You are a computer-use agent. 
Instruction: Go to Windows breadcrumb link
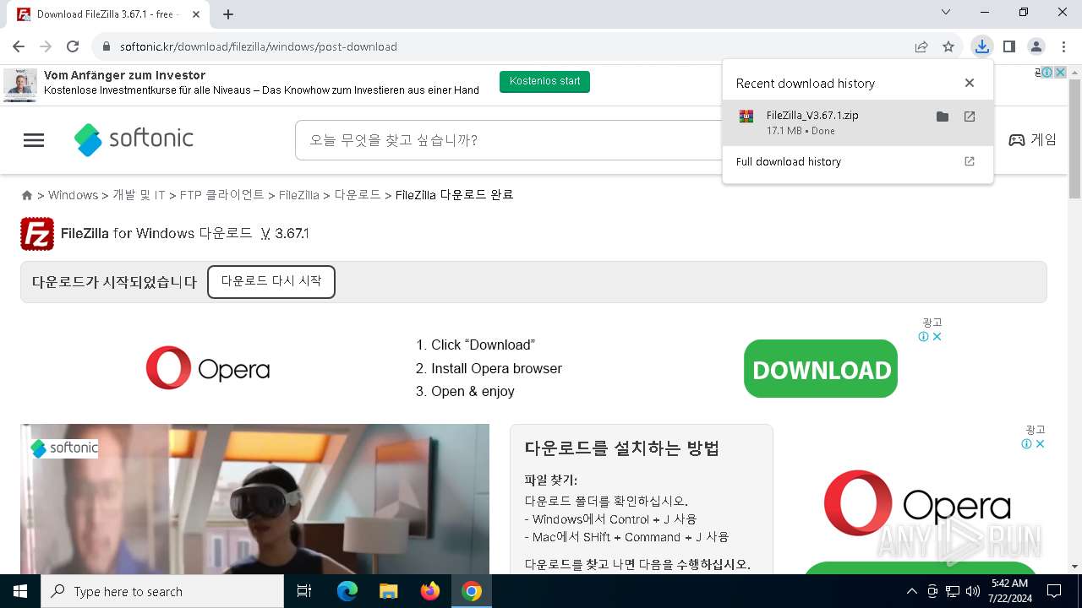pos(73,195)
